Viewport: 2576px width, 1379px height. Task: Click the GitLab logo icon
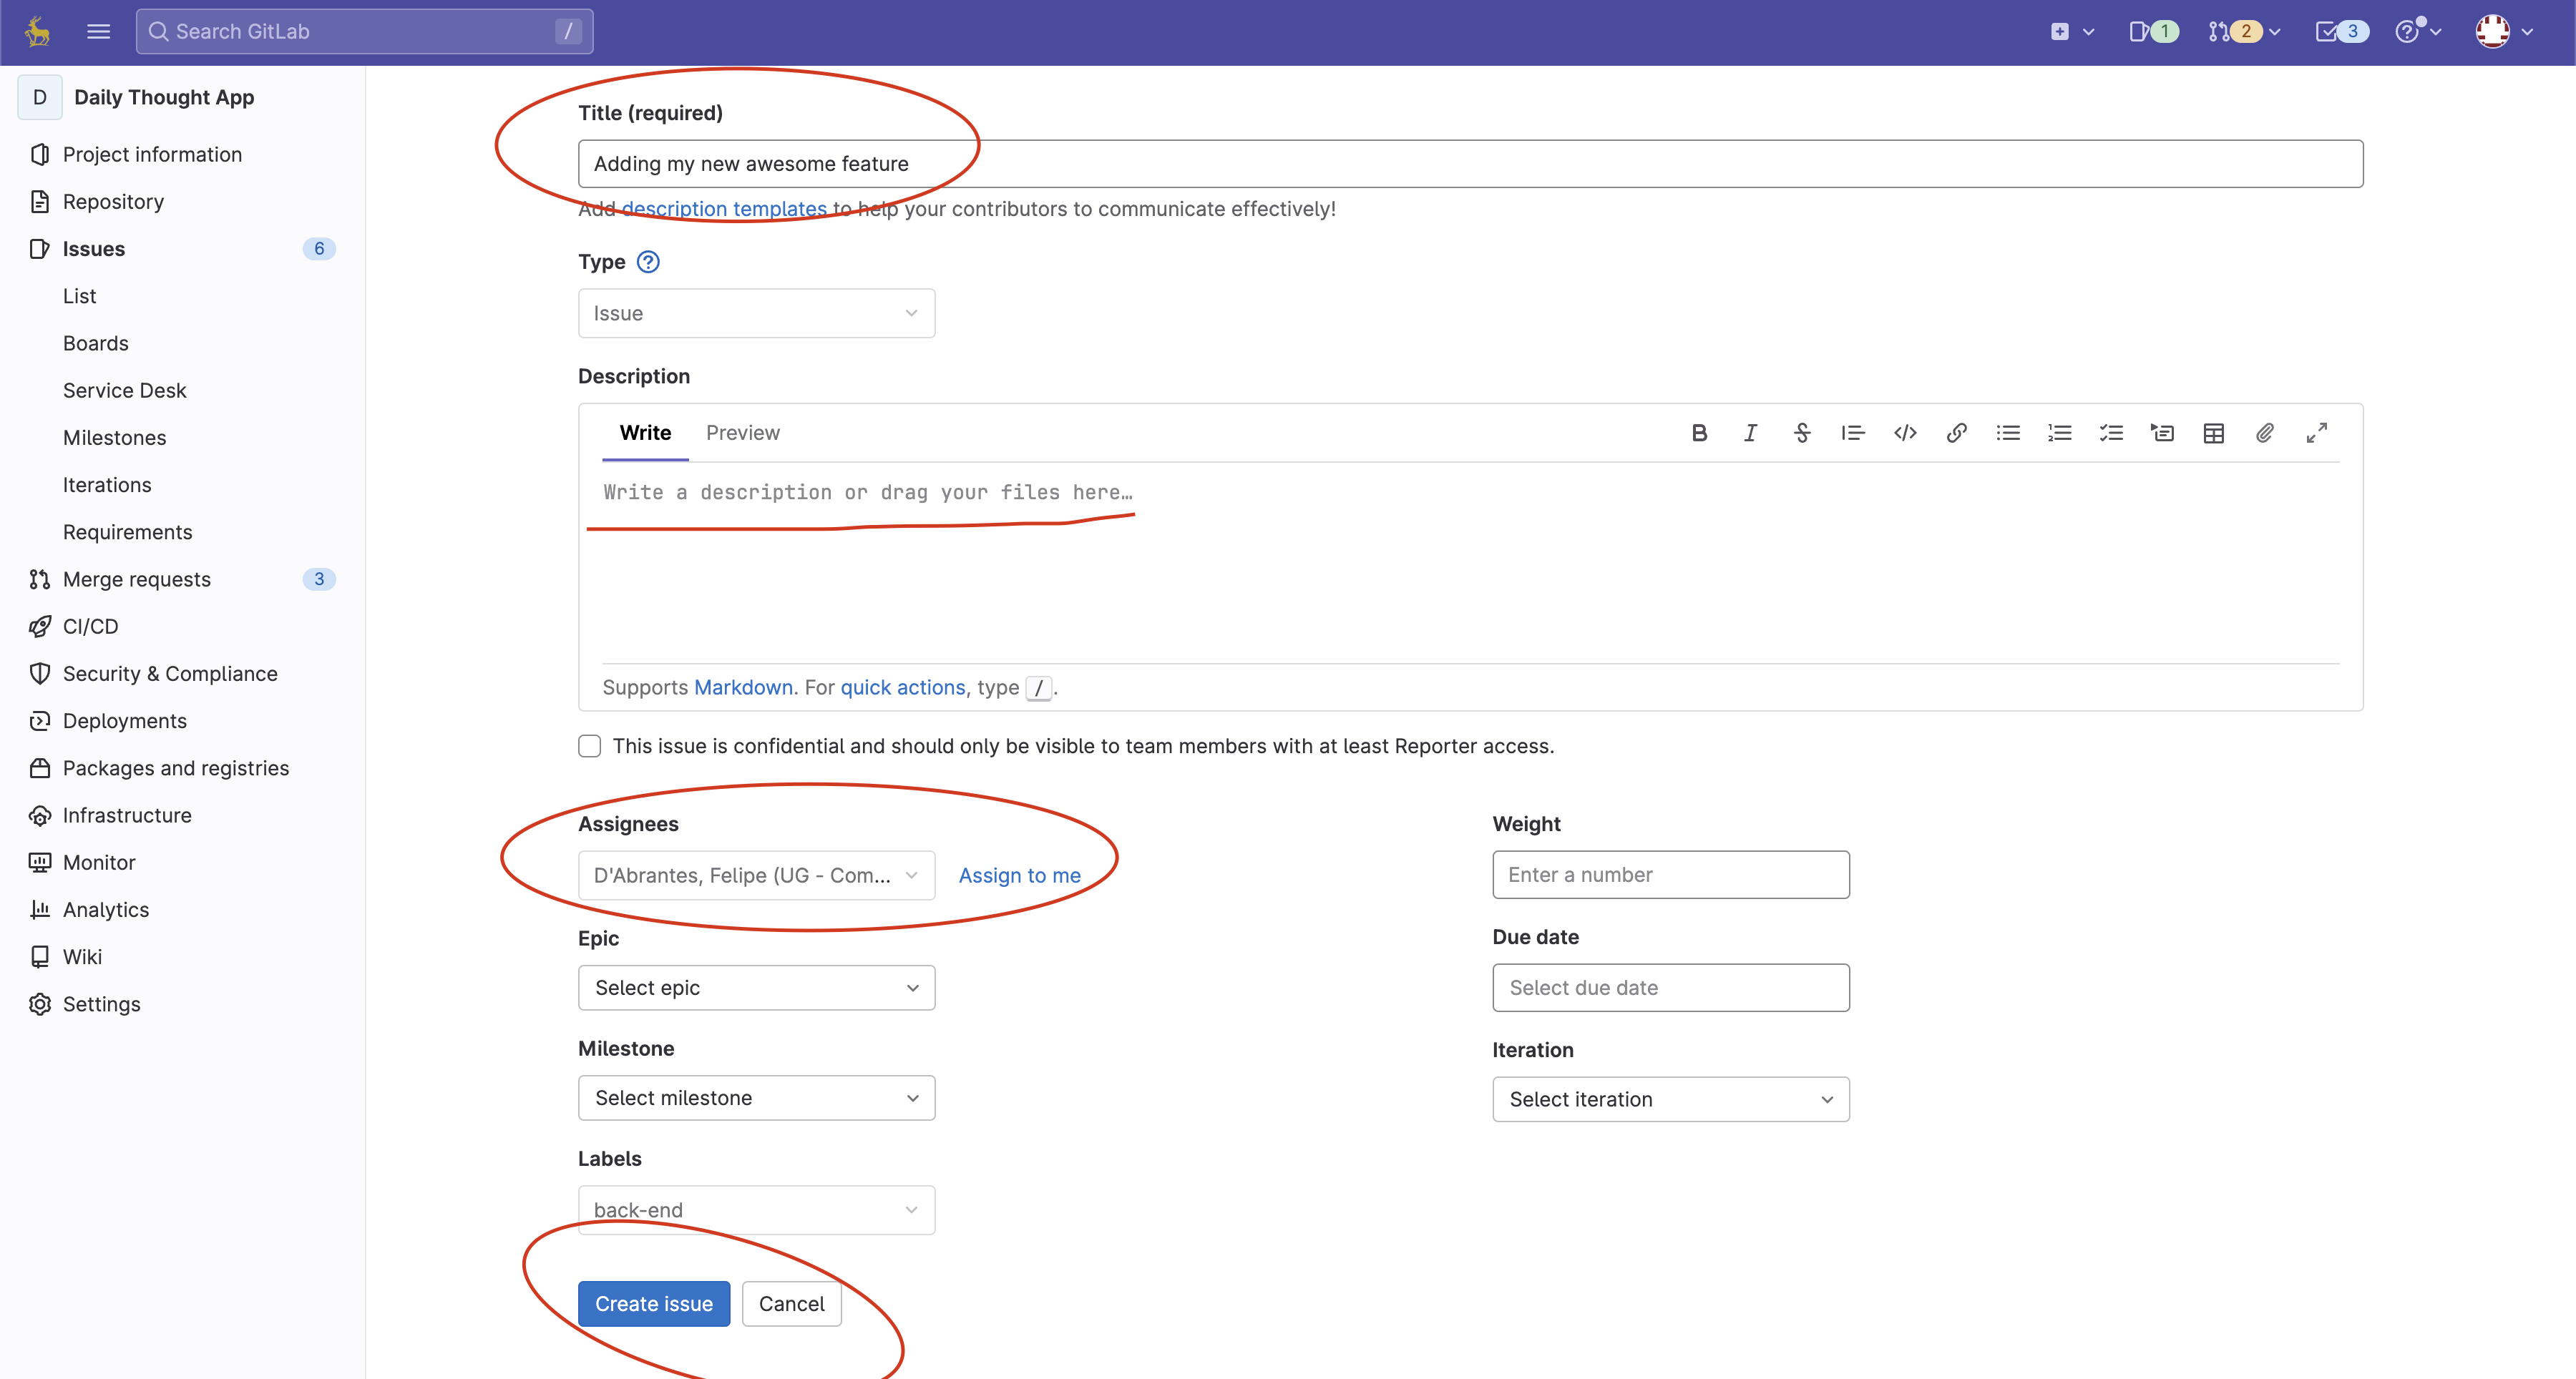click(x=38, y=31)
